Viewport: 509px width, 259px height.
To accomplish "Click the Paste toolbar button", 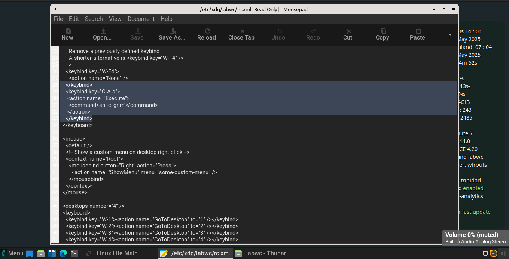I will pyautogui.click(x=417, y=34).
